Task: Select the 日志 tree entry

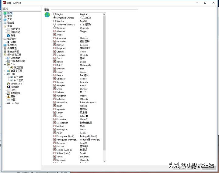Action: 13,90
